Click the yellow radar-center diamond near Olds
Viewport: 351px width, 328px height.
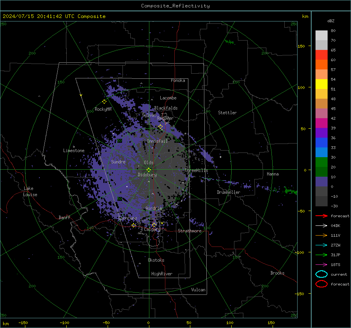coord(149,170)
